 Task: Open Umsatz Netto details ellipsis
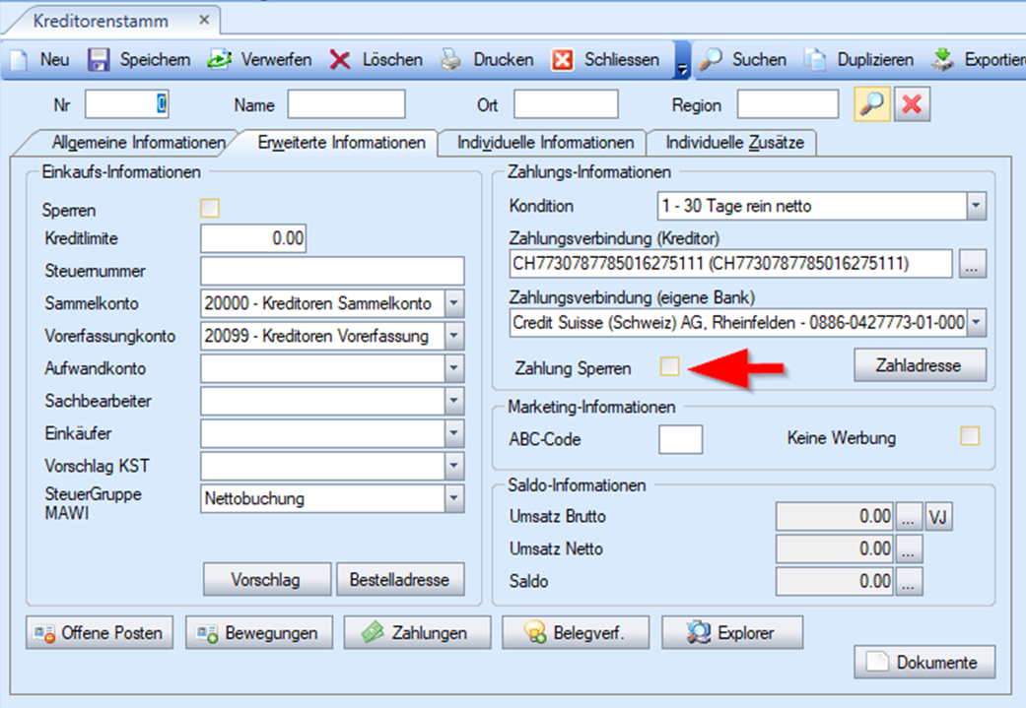[x=908, y=549]
